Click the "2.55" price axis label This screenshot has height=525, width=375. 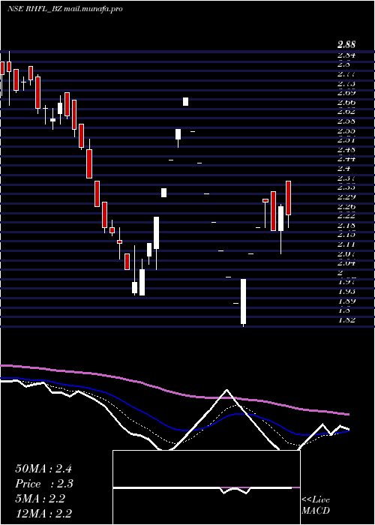click(x=346, y=130)
